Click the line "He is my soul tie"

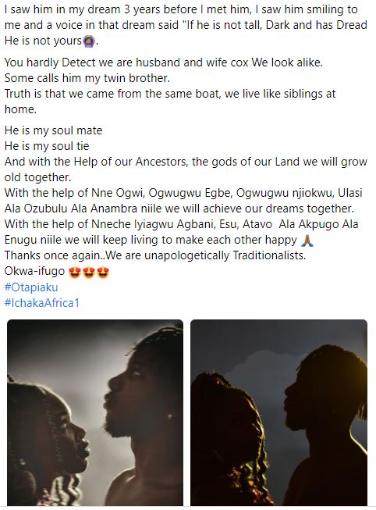click(x=47, y=146)
